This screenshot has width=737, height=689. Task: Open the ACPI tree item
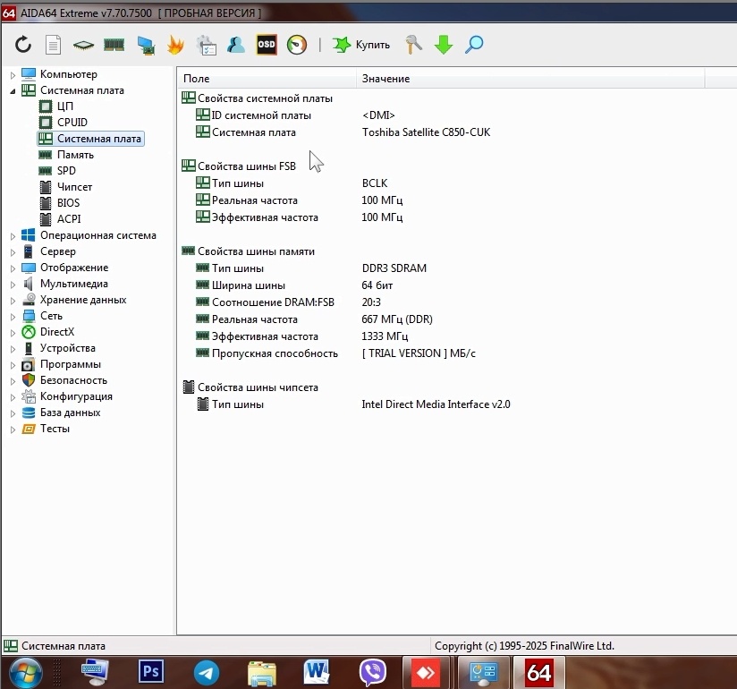pyautogui.click(x=69, y=219)
